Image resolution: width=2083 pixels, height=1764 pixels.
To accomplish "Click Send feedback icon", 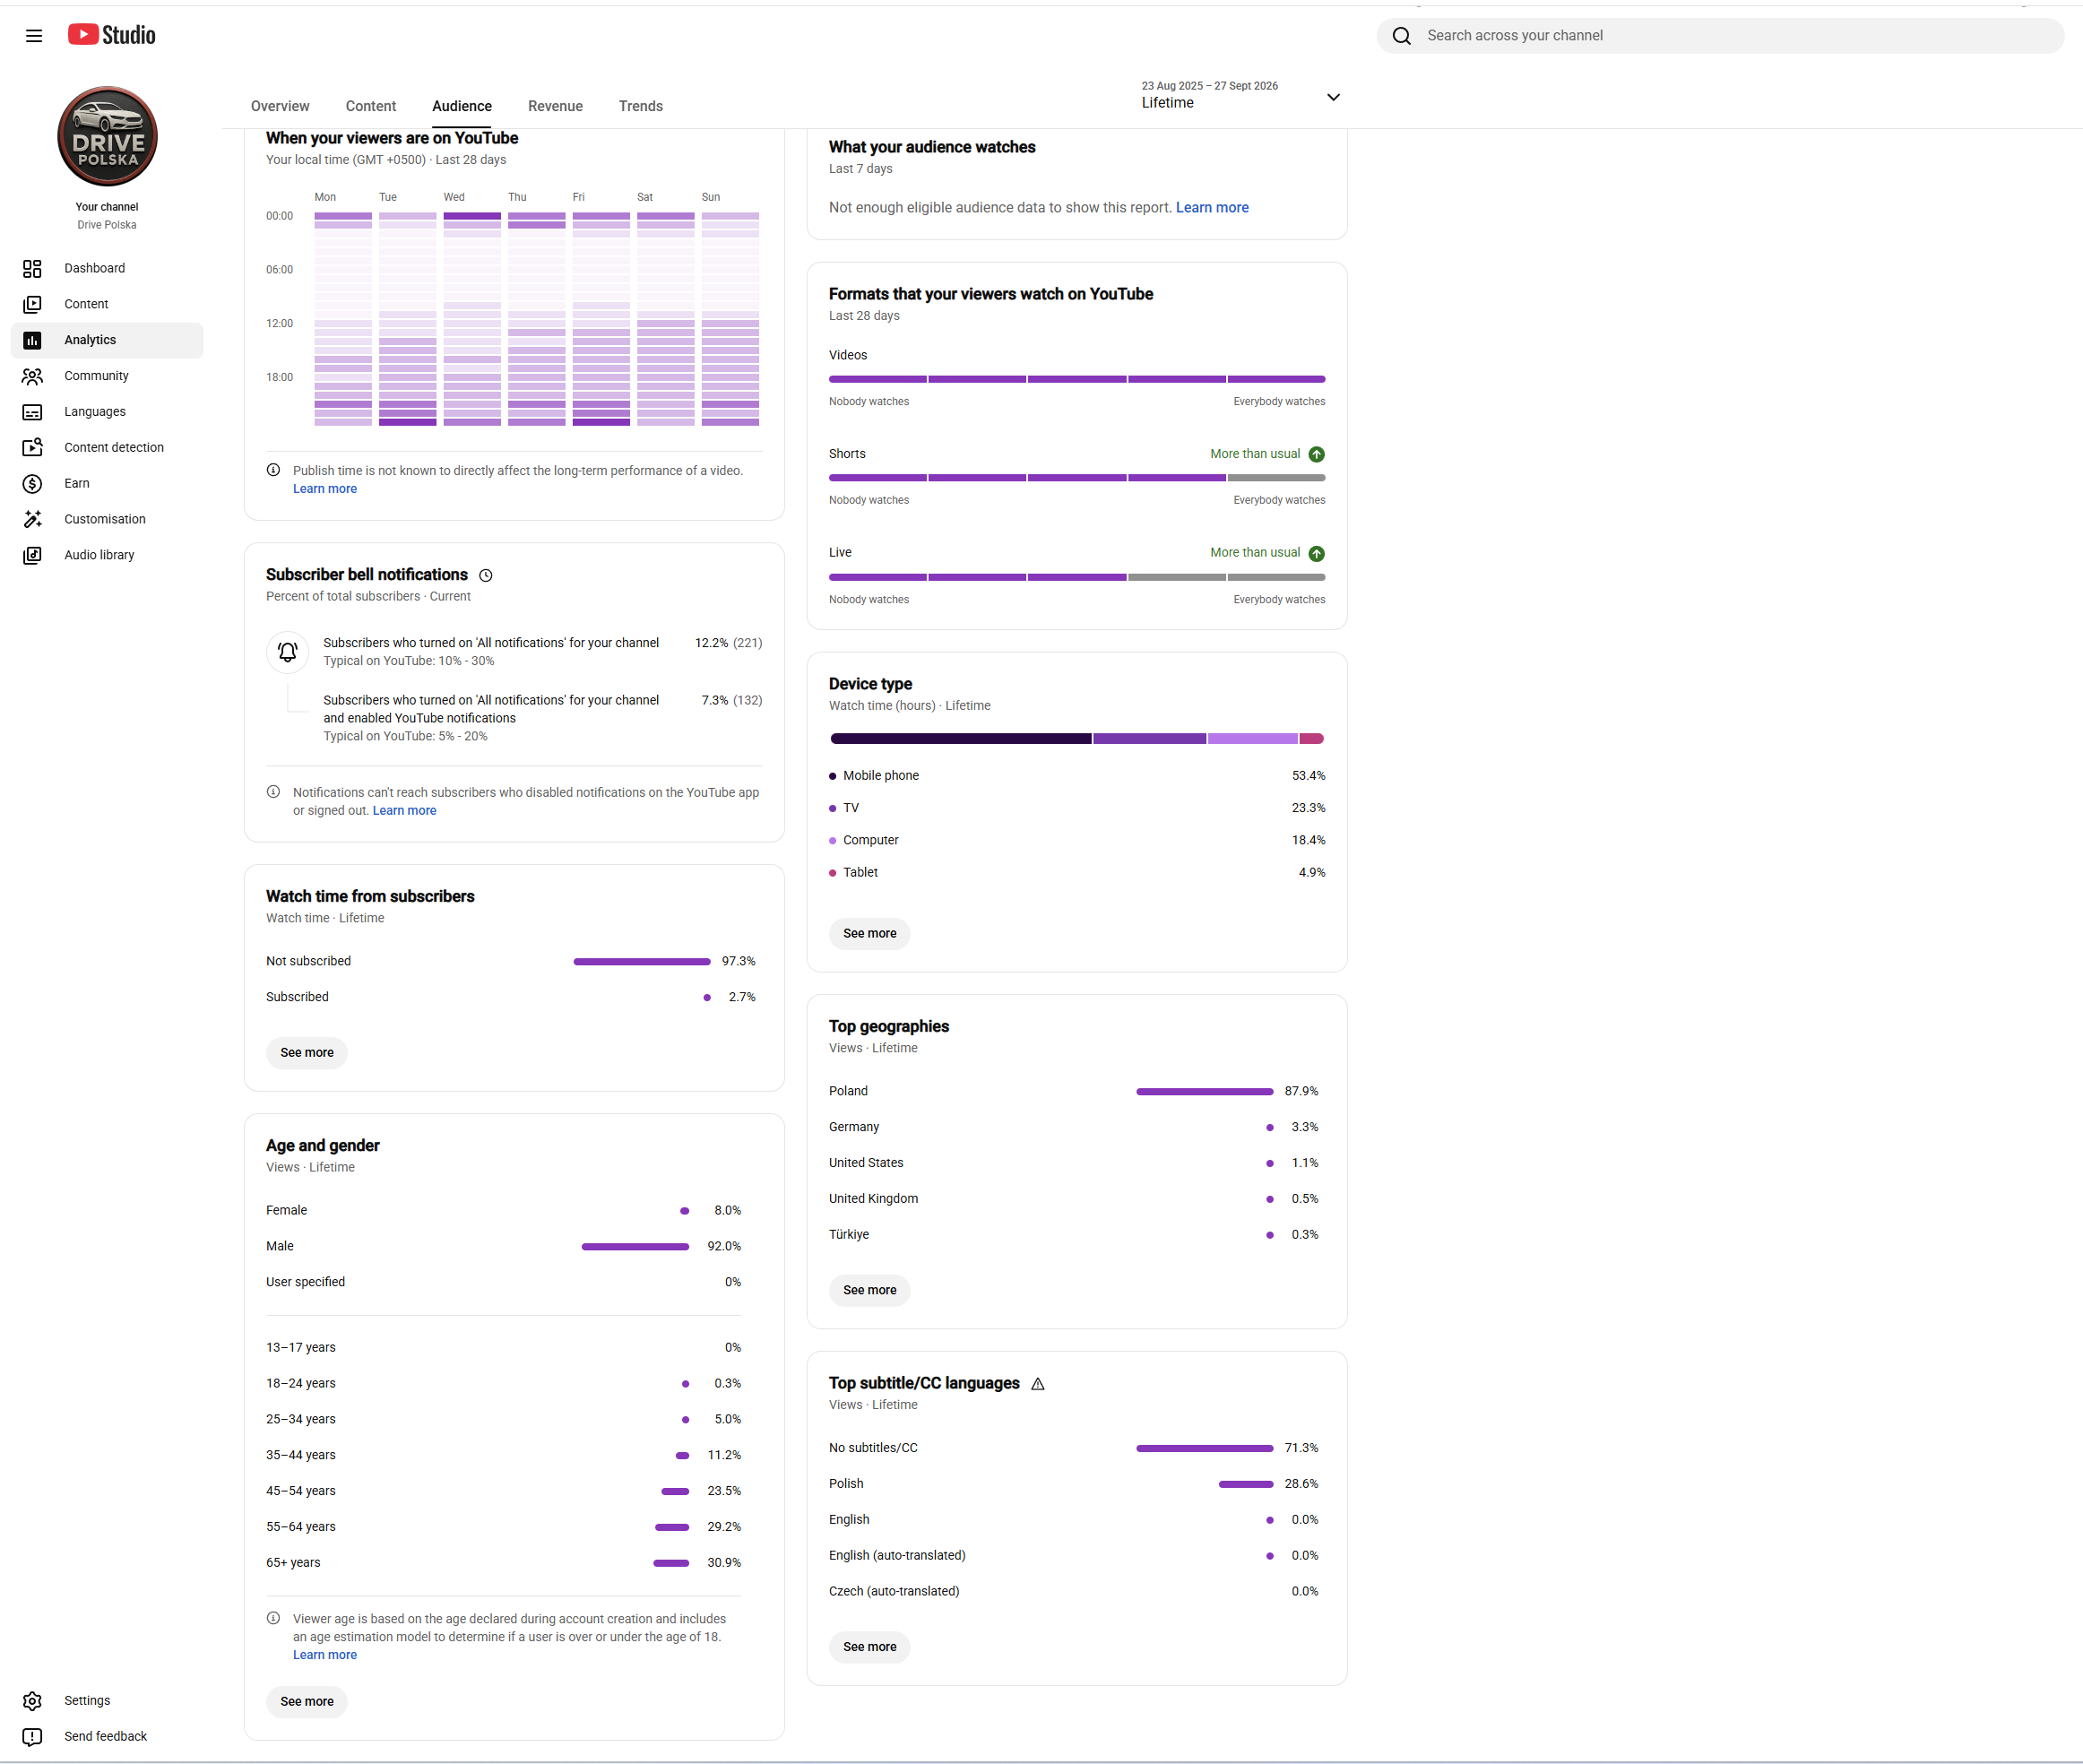I will coord(32,1737).
